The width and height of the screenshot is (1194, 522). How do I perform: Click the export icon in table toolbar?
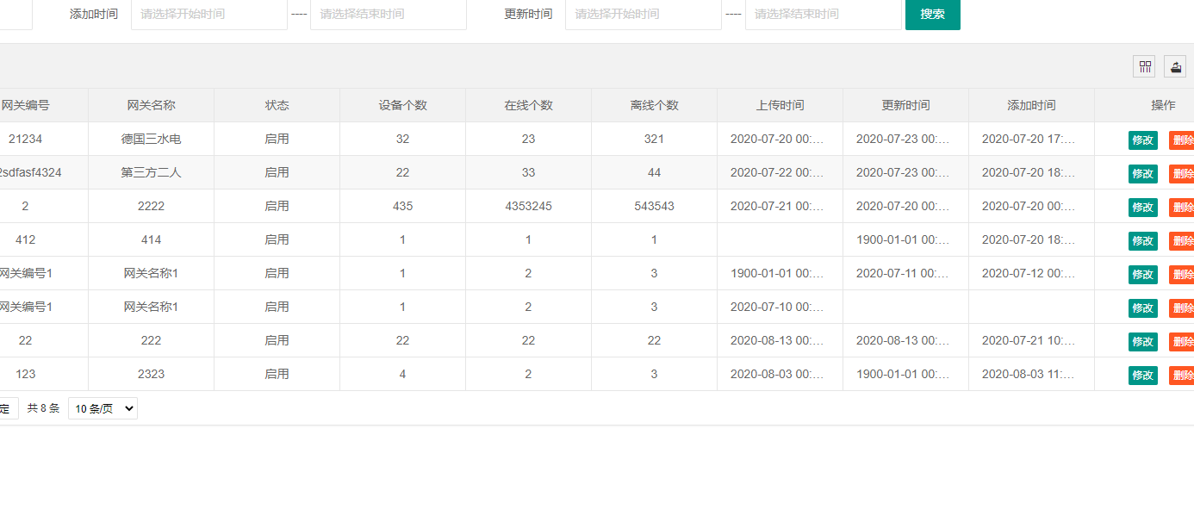click(x=1175, y=66)
